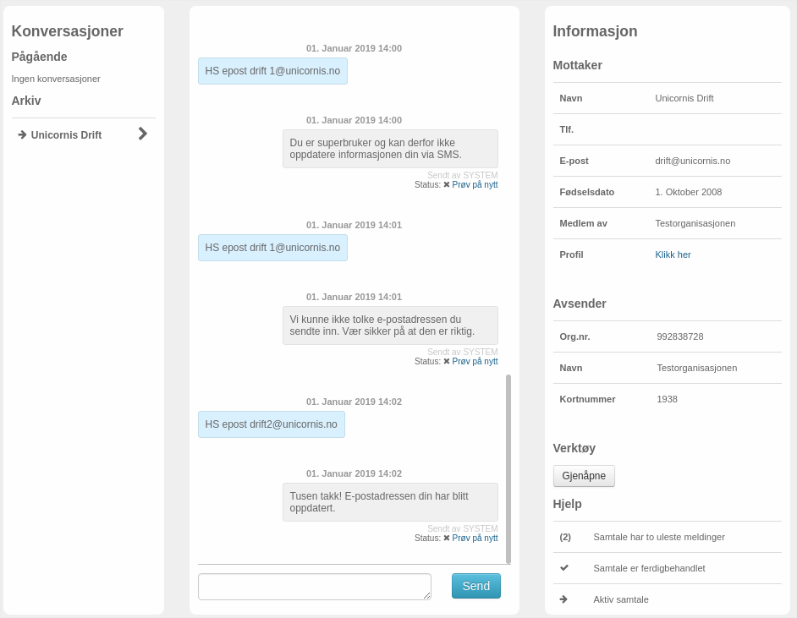Click the drift2@unicornis.no message bubble
This screenshot has height=618, width=797.
click(x=272, y=424)
